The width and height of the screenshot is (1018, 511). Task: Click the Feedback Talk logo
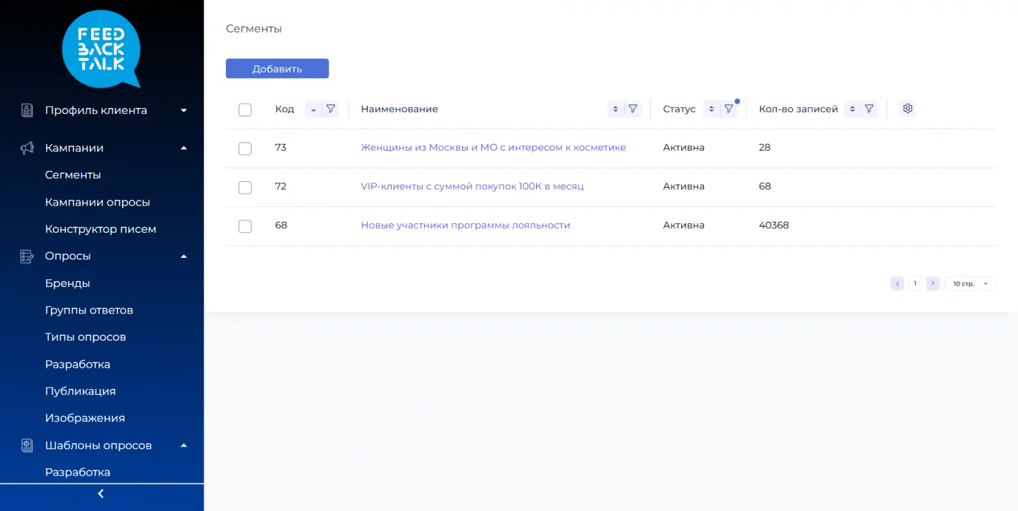(x=101, y=49)
